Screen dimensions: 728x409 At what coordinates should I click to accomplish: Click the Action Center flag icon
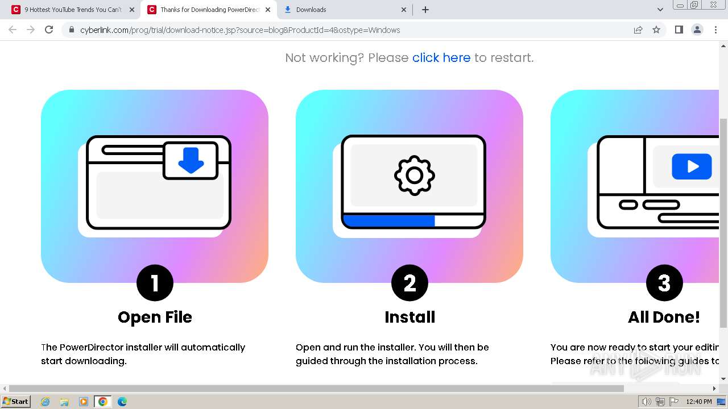tap(674, 402)
